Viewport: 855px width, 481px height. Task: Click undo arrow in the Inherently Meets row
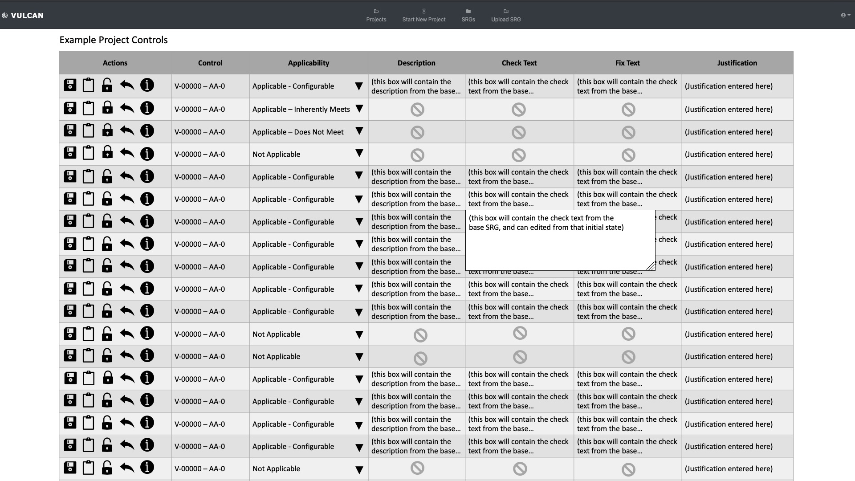tap(127, 108)
